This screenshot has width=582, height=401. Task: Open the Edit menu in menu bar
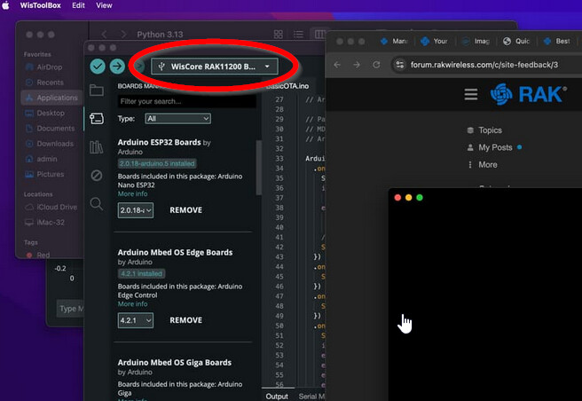coord(79,5)
